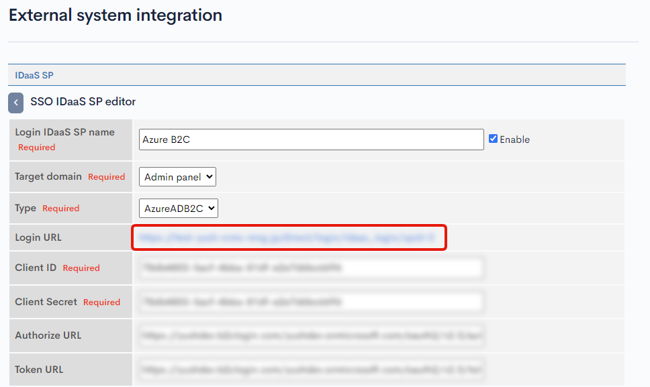Click the SSO IDaaS SP editor title

point(83,102)
